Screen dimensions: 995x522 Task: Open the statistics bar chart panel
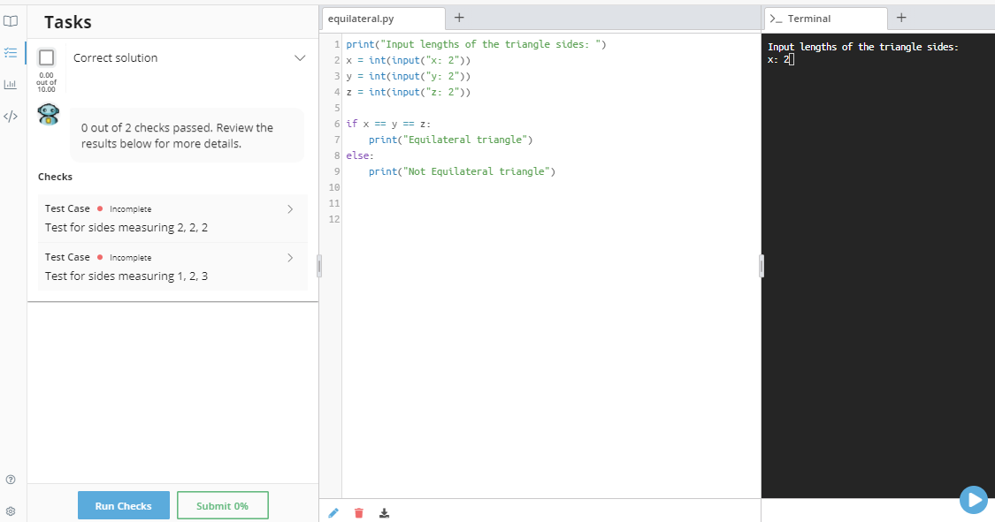coord(11,84)
